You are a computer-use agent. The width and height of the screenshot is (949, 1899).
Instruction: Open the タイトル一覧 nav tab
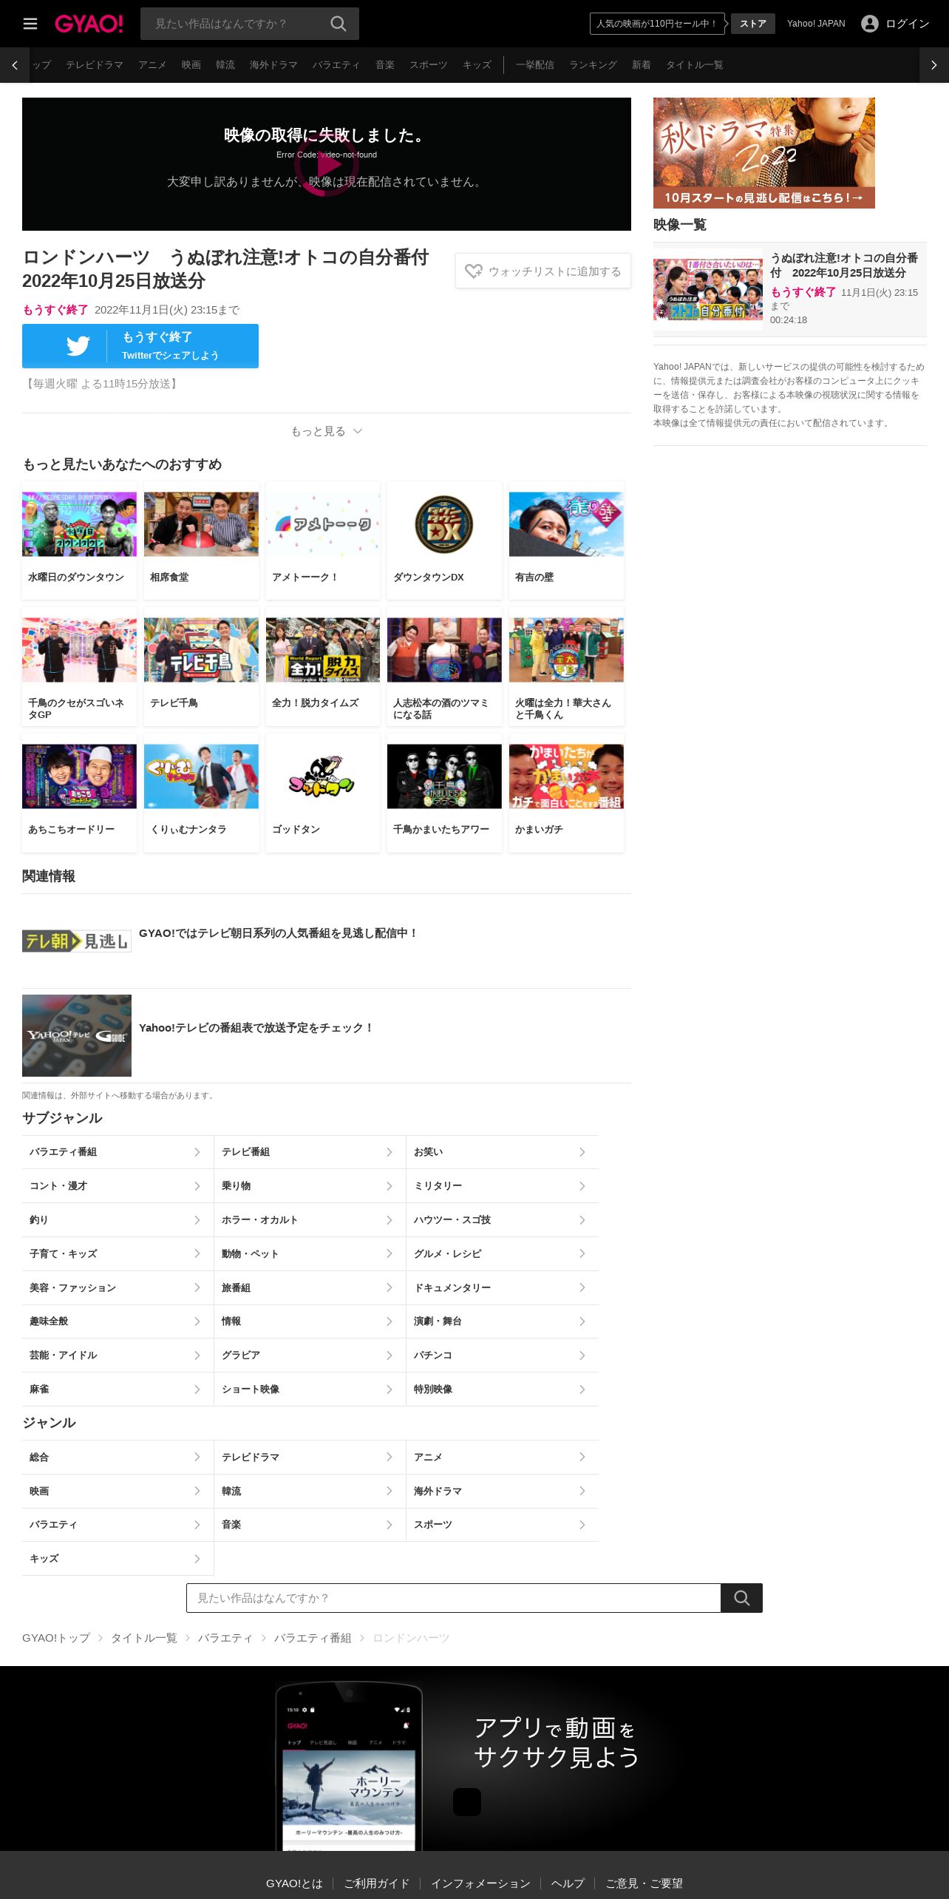tap(695, 65)
